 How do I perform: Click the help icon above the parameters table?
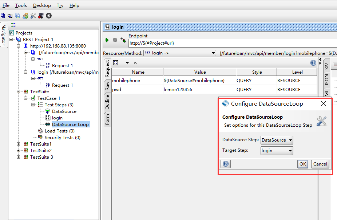pos(313,63)
